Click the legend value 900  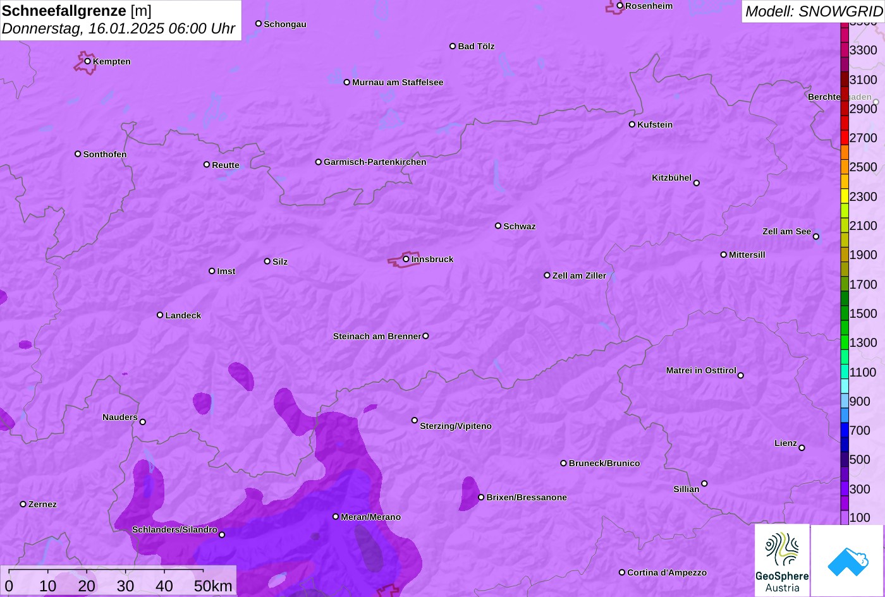[x=860, y=401]
